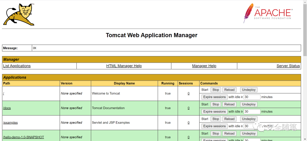Open /hello-demo-1.0-SNAPSHOT application path
This screenshot has height=141, width=307.
tap(24, 137)
